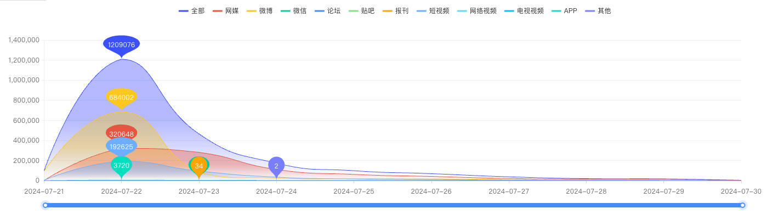Toggle the 其他 legend entry
The height and width of the screenshot is (214, 784).
pyautogui.click(x=598, y=11)
